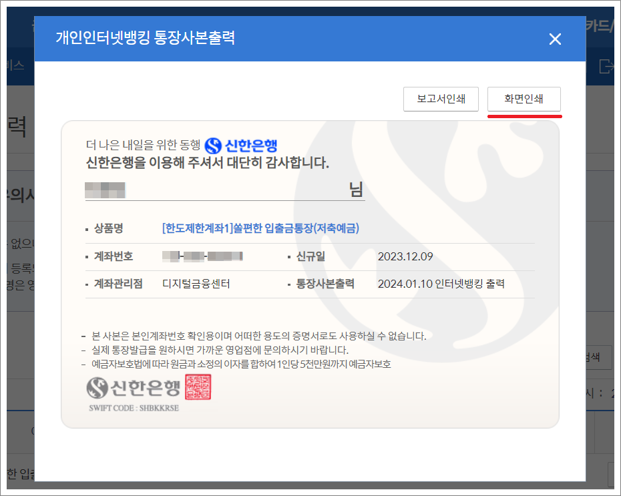Click the red bank seal stamp

pyautogui.click(x=198, y=387)
